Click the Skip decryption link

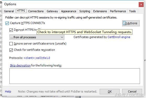tap(20, 65)
